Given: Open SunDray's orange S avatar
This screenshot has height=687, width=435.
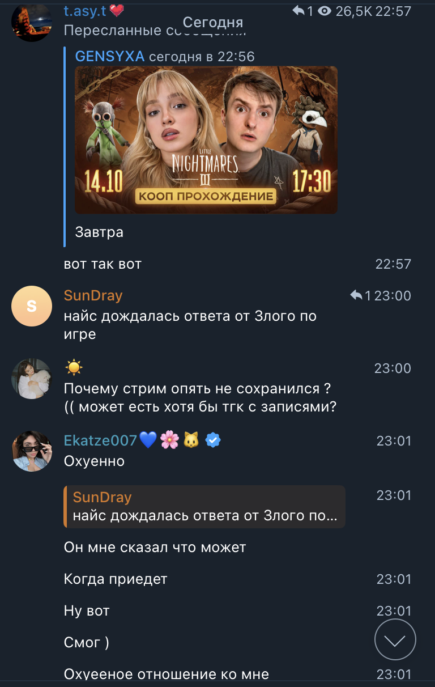Looking at the screenshot, I should [32, 306].
